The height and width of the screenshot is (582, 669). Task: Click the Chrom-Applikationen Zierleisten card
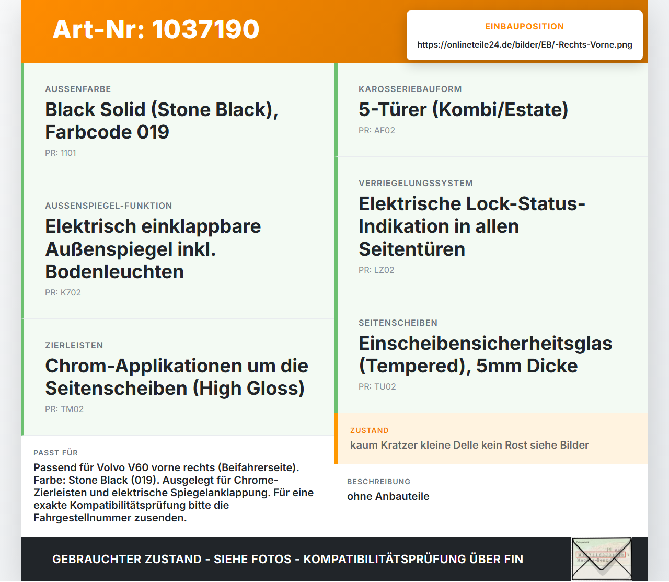(178, 377)
